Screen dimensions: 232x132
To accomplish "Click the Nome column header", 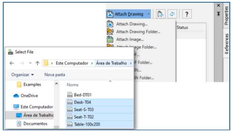I will 73,85.
